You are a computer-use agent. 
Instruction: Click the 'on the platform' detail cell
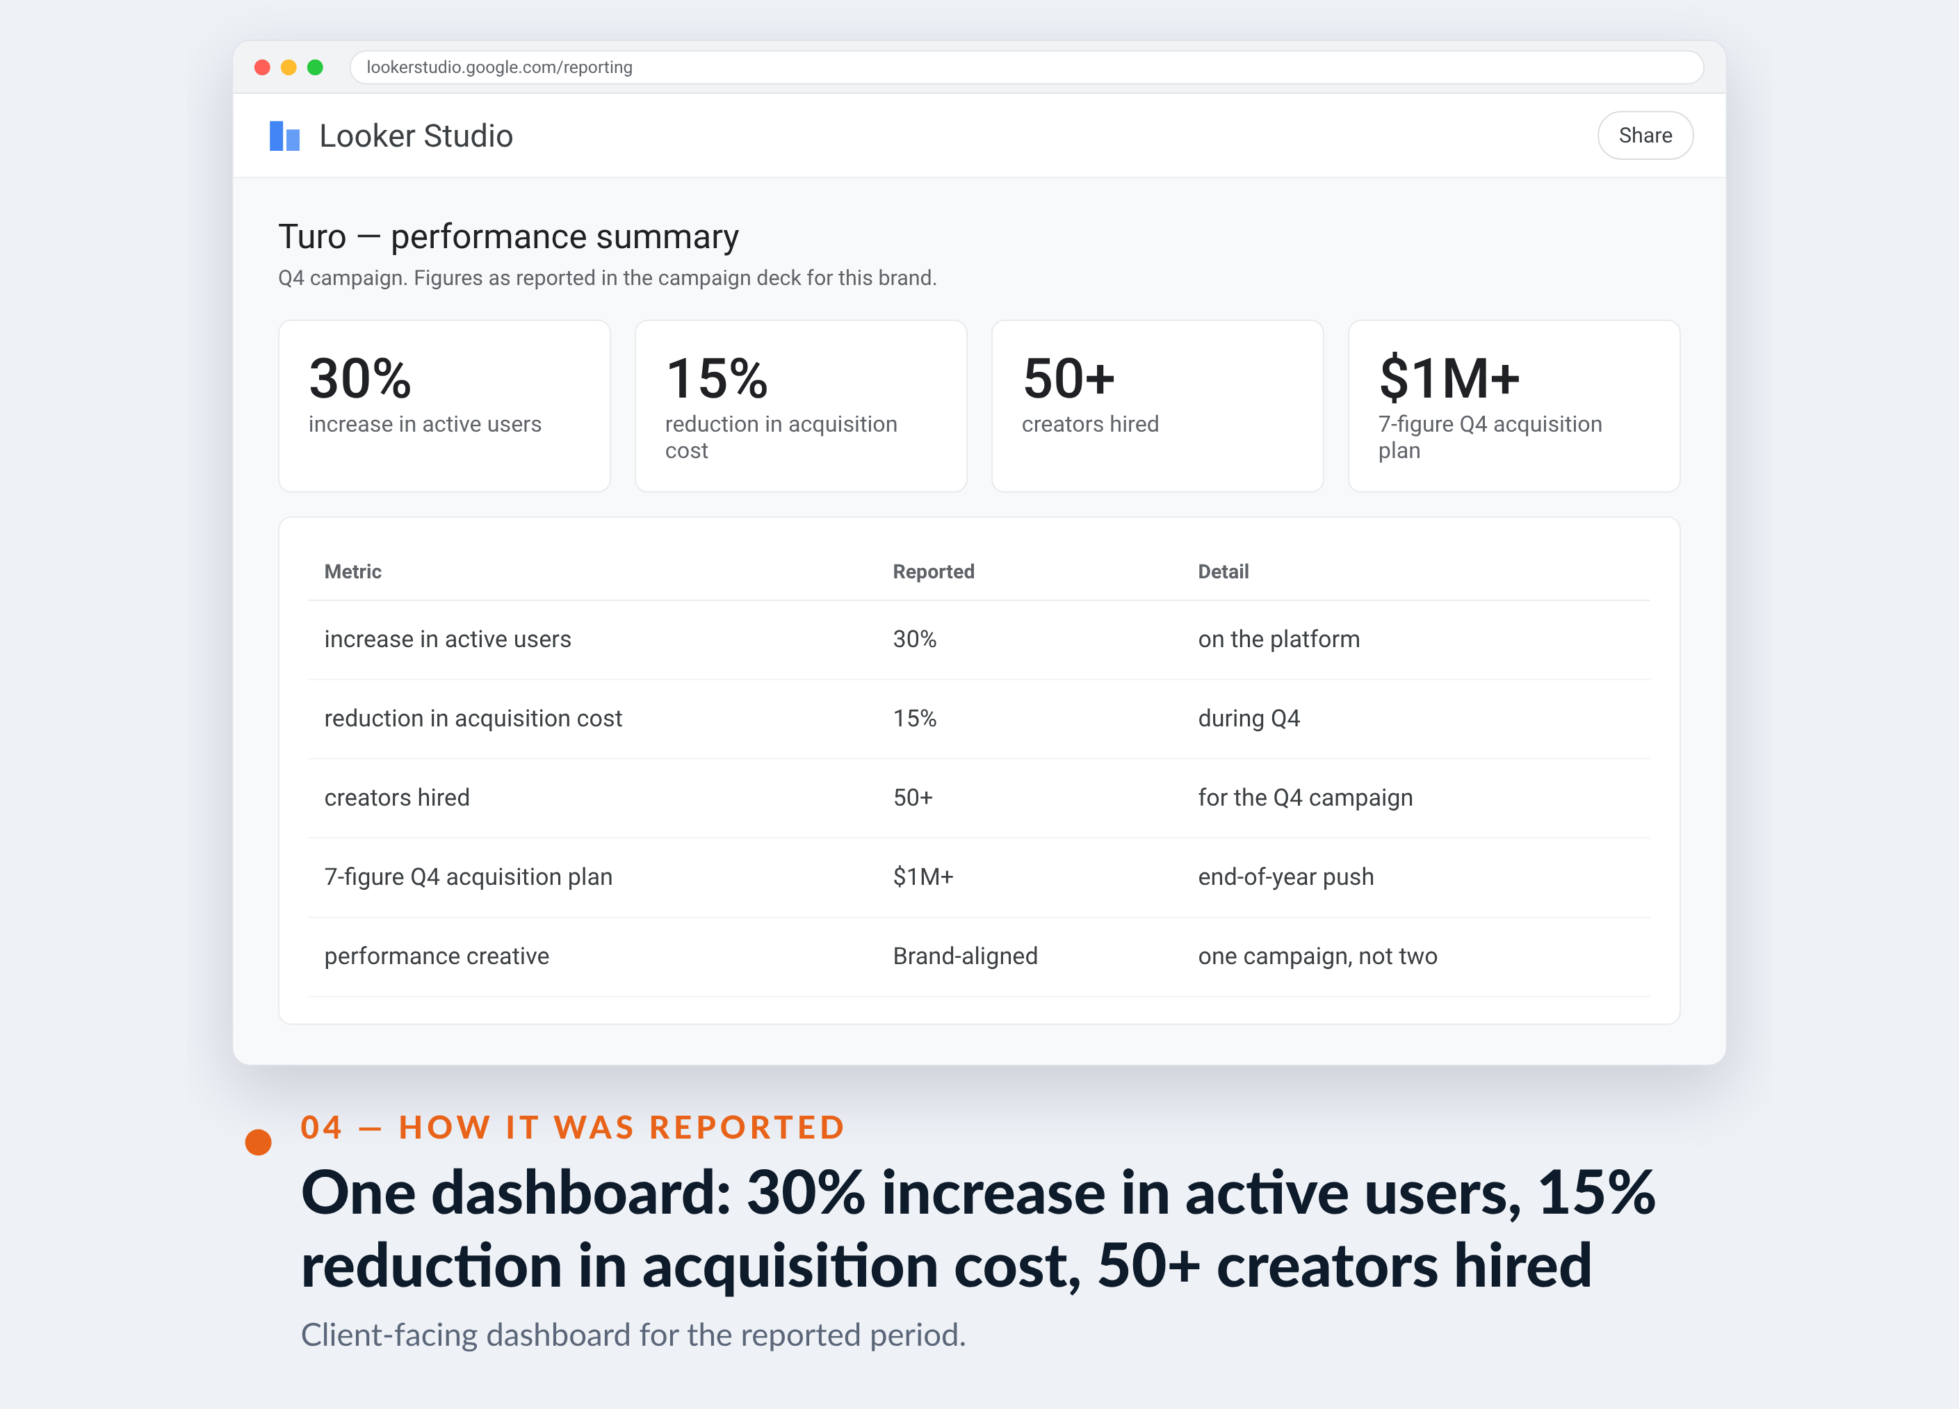[x=1278, y=640]
